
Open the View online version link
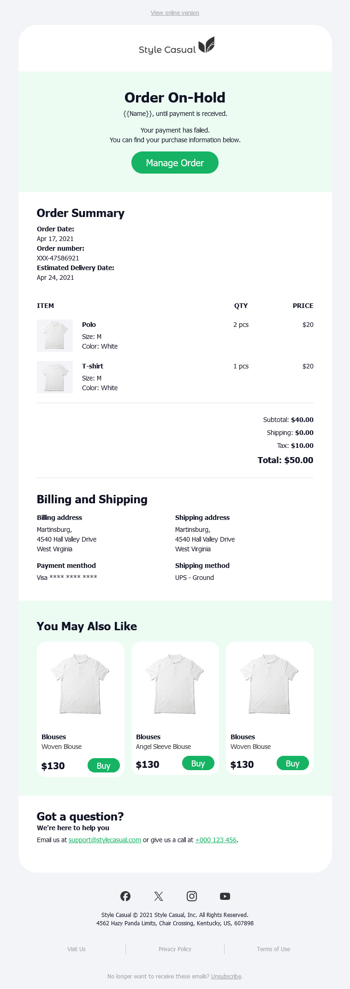(175, 13)
